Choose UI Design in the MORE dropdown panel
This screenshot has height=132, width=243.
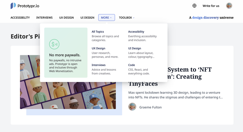tap(134, 48)
